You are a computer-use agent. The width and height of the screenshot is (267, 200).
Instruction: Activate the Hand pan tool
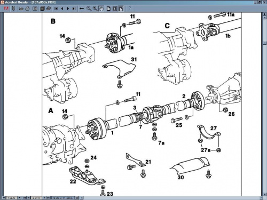[101, 9]
